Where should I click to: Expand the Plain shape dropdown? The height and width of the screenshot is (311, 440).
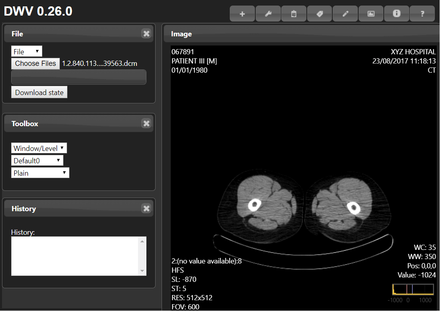40,172
